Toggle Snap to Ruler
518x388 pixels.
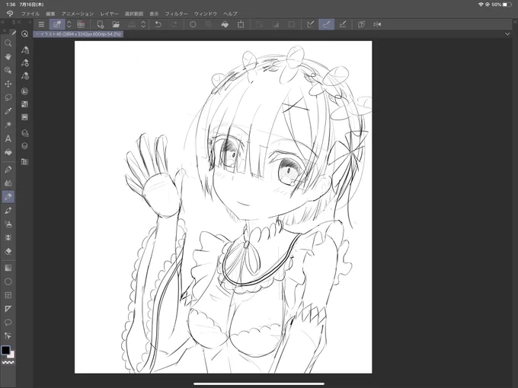click(311, 24)
